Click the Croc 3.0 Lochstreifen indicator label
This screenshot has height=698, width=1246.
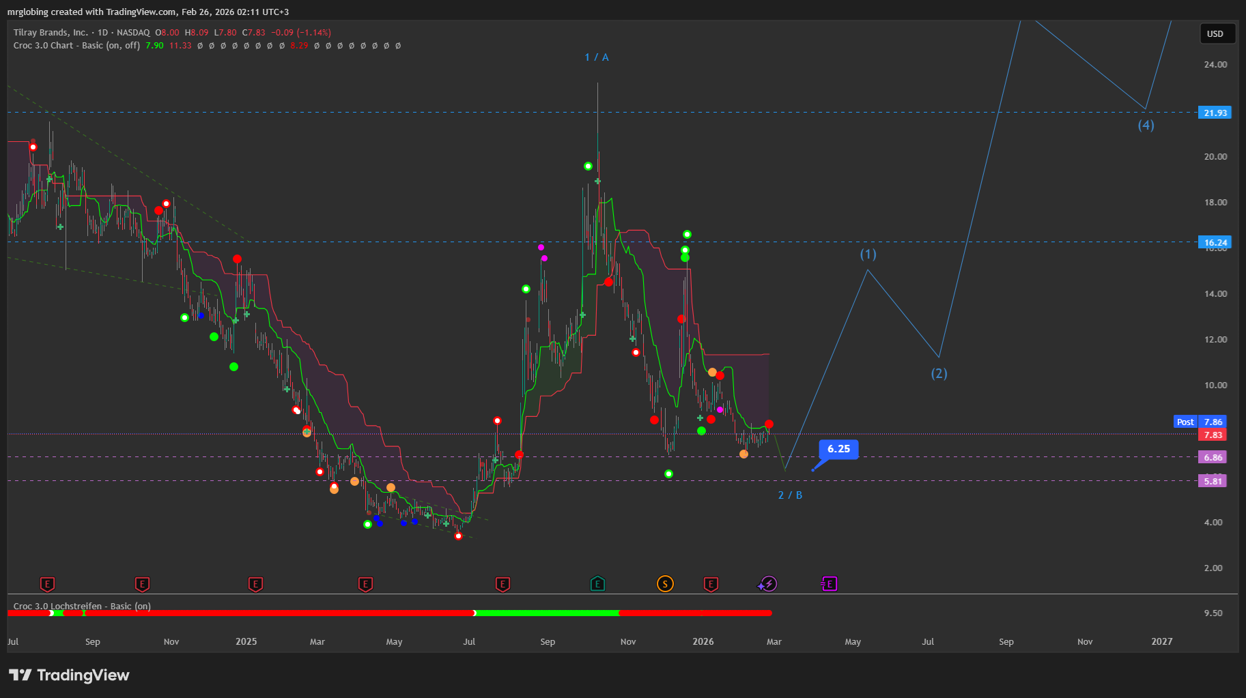(82, 606)
